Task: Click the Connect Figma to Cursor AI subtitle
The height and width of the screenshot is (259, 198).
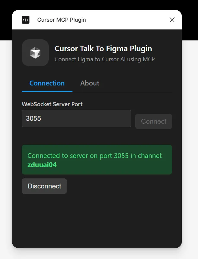Action: click(x=105, y=59)
